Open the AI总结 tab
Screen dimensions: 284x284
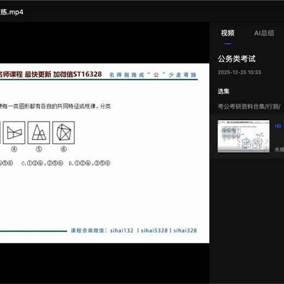tap(264, 33)
